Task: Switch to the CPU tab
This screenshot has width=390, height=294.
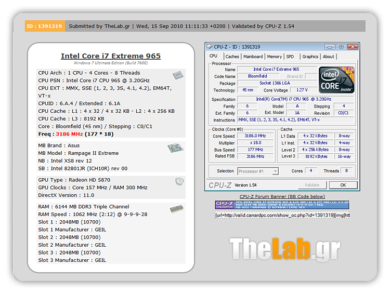Action: (x=213, y=56)
